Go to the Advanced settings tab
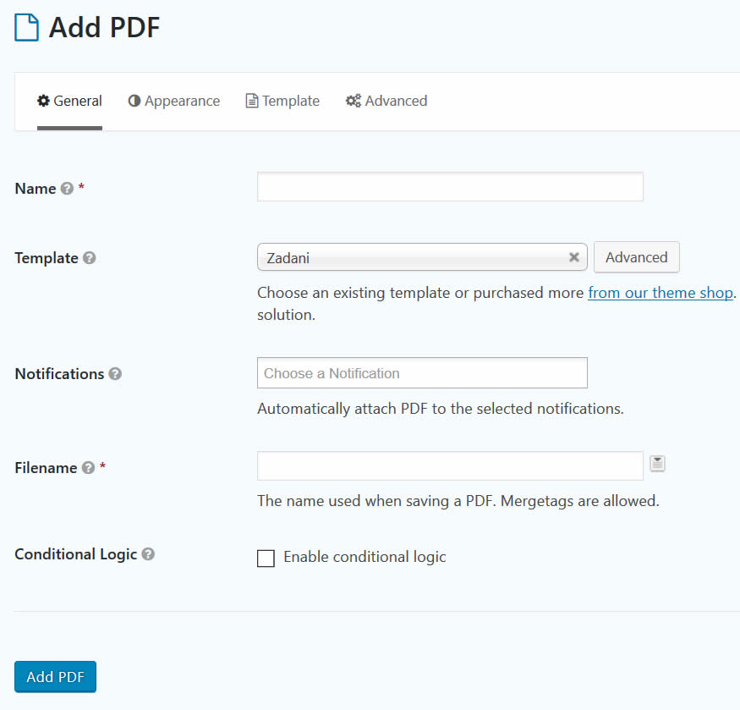Image resolution: width=740 pixels, height=710 pixels. click(x=386, y=101)
